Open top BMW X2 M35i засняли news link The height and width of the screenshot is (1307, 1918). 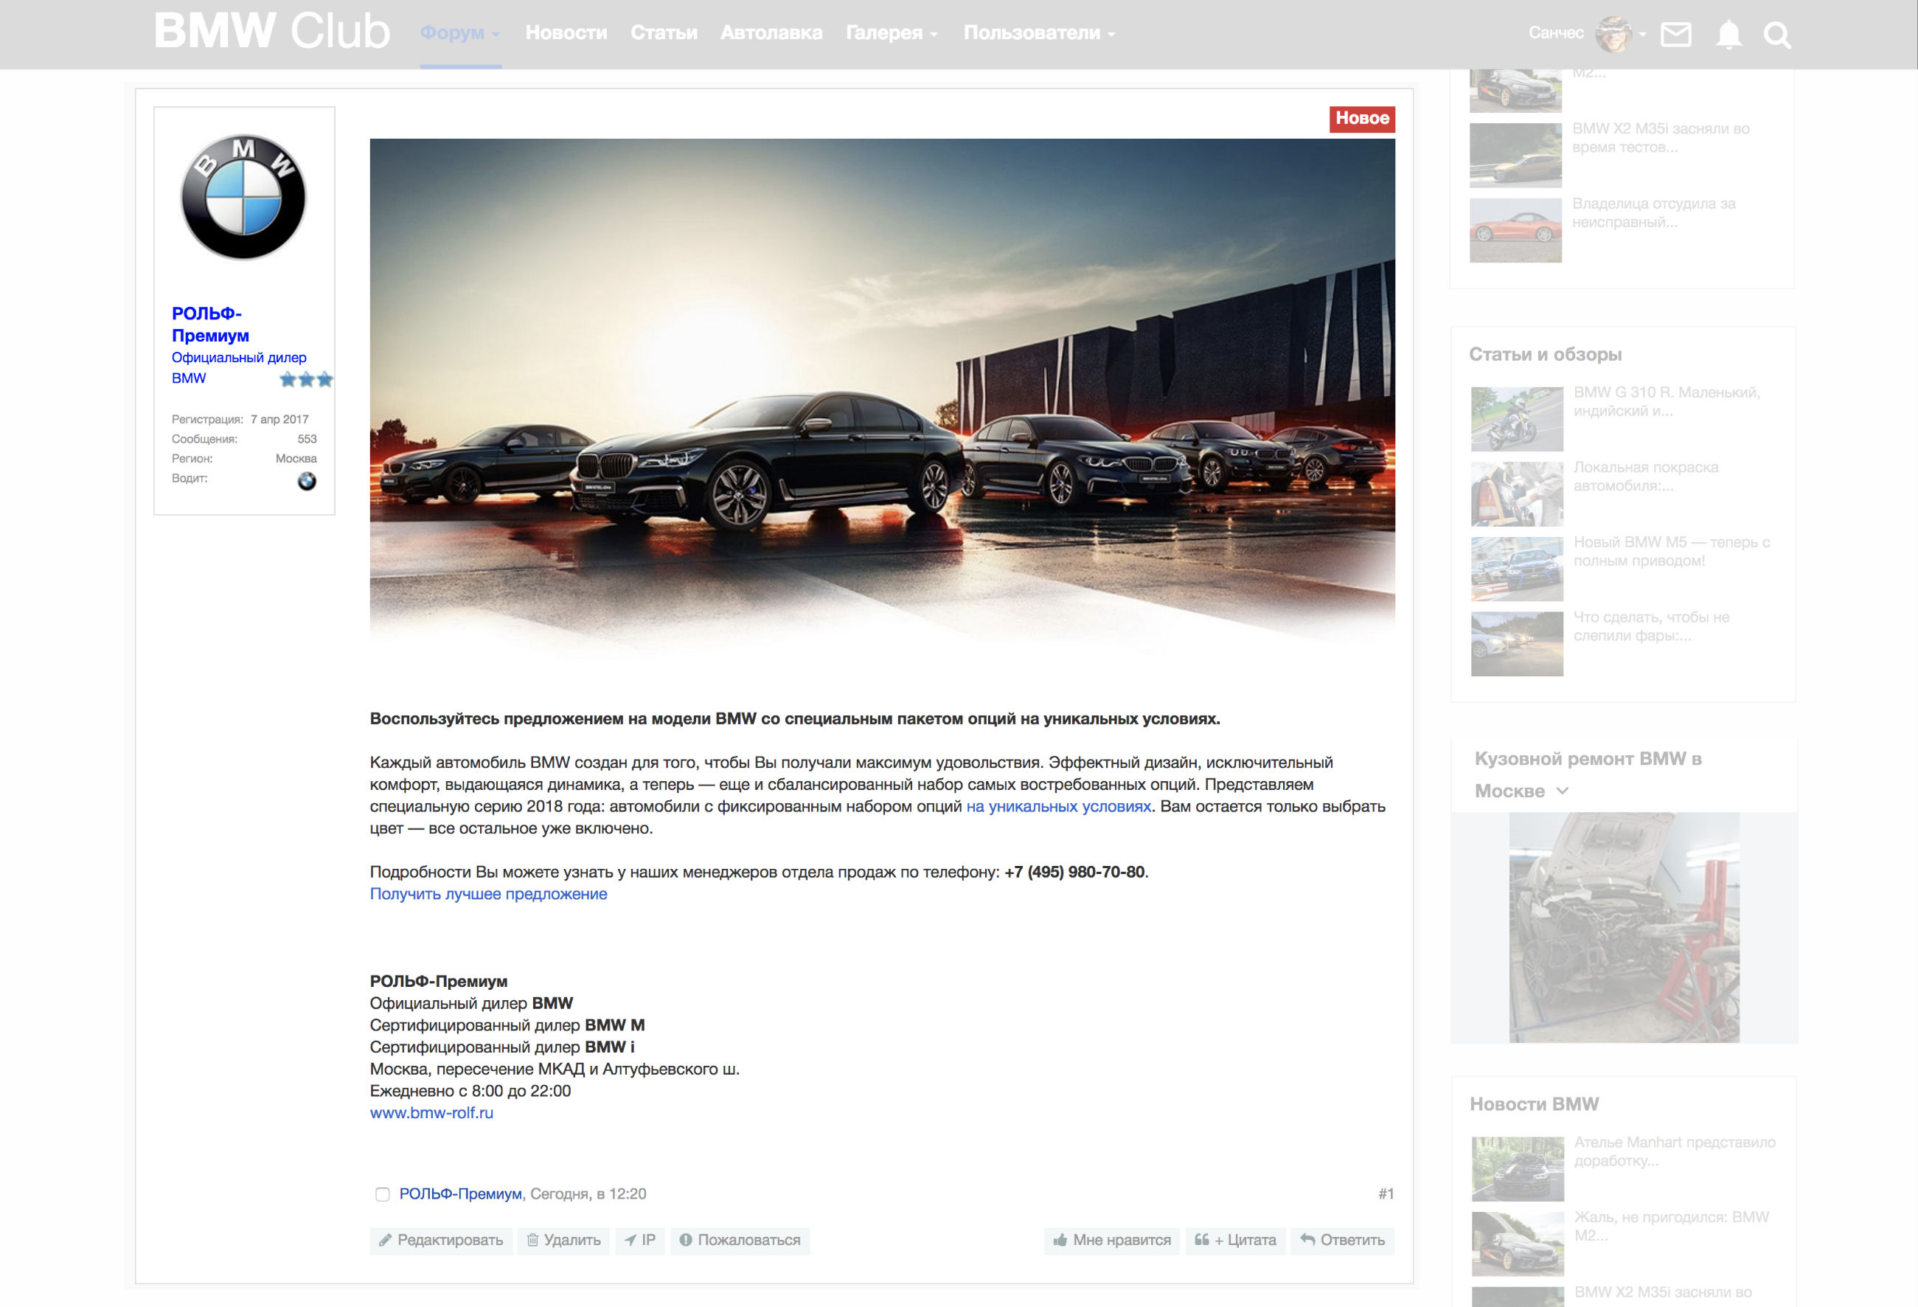[x=1661, y=138]
